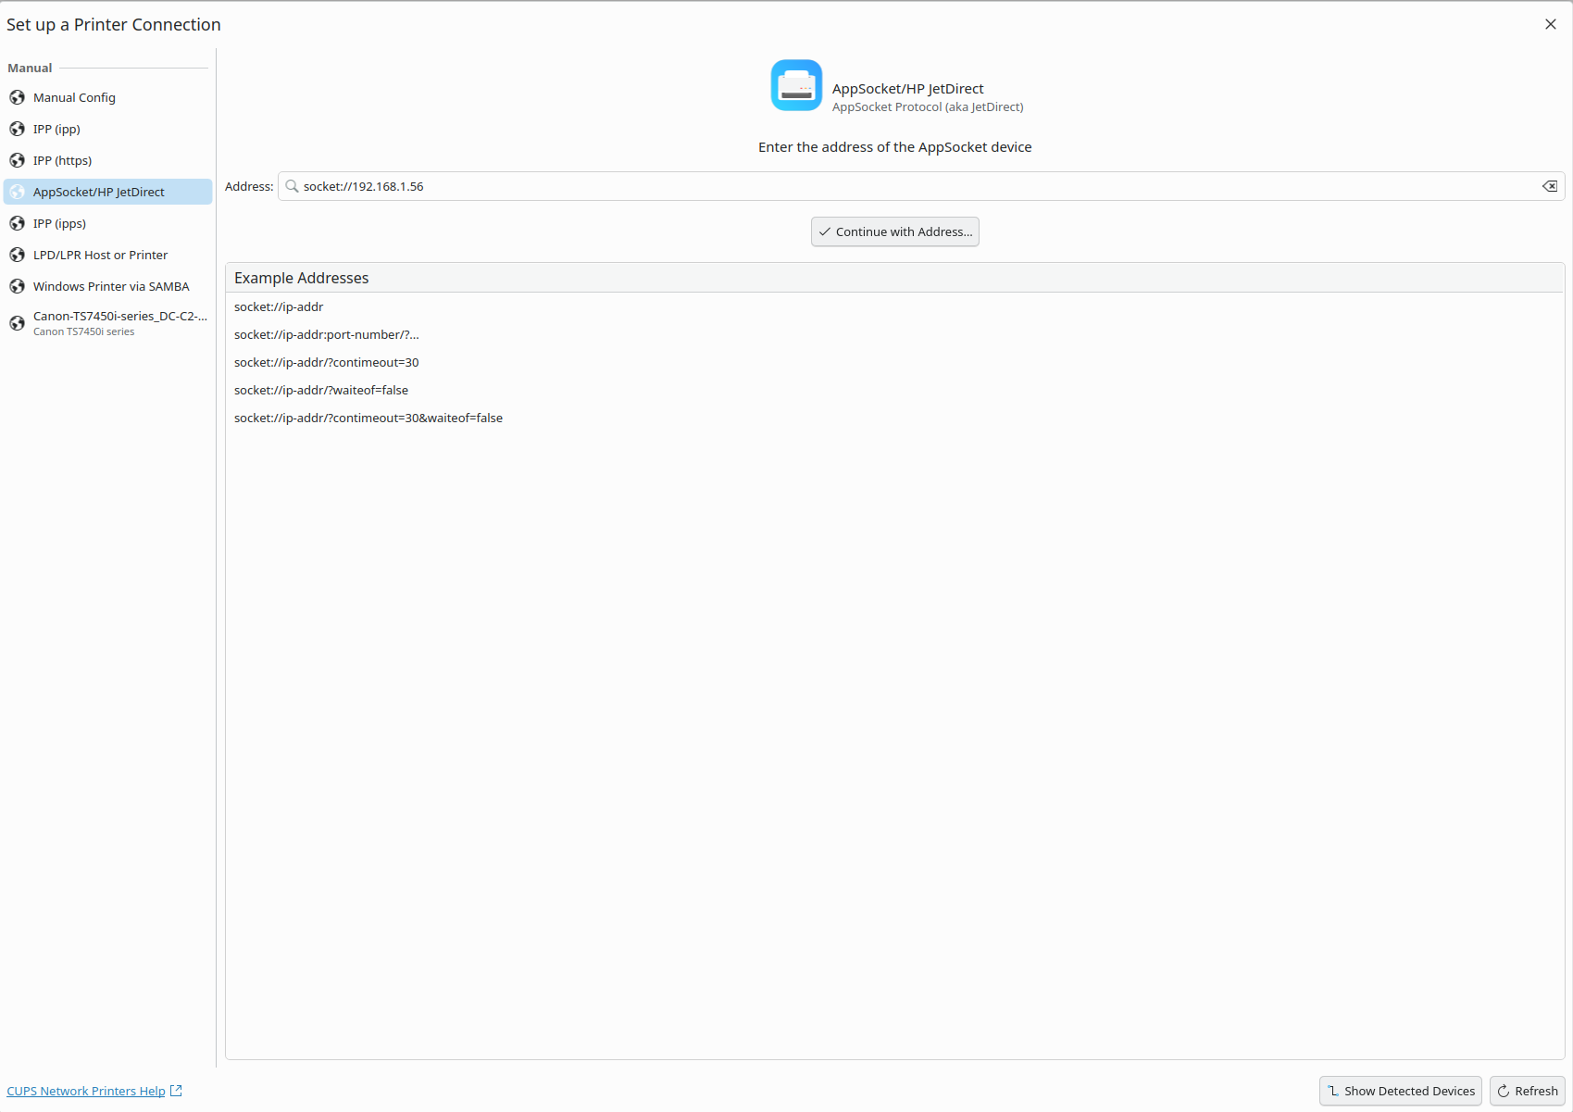Click Show Detected Devices button
The width and height of the screenshot is (1573, 1112).
click(1400, 1091)
